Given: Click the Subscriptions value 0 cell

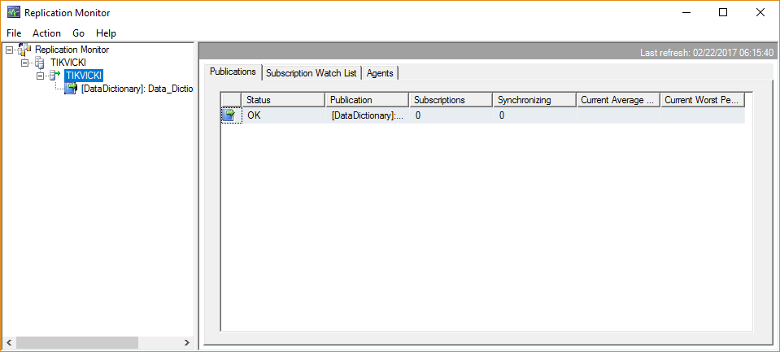Looking at the screenshot, I should pos(451,115).
